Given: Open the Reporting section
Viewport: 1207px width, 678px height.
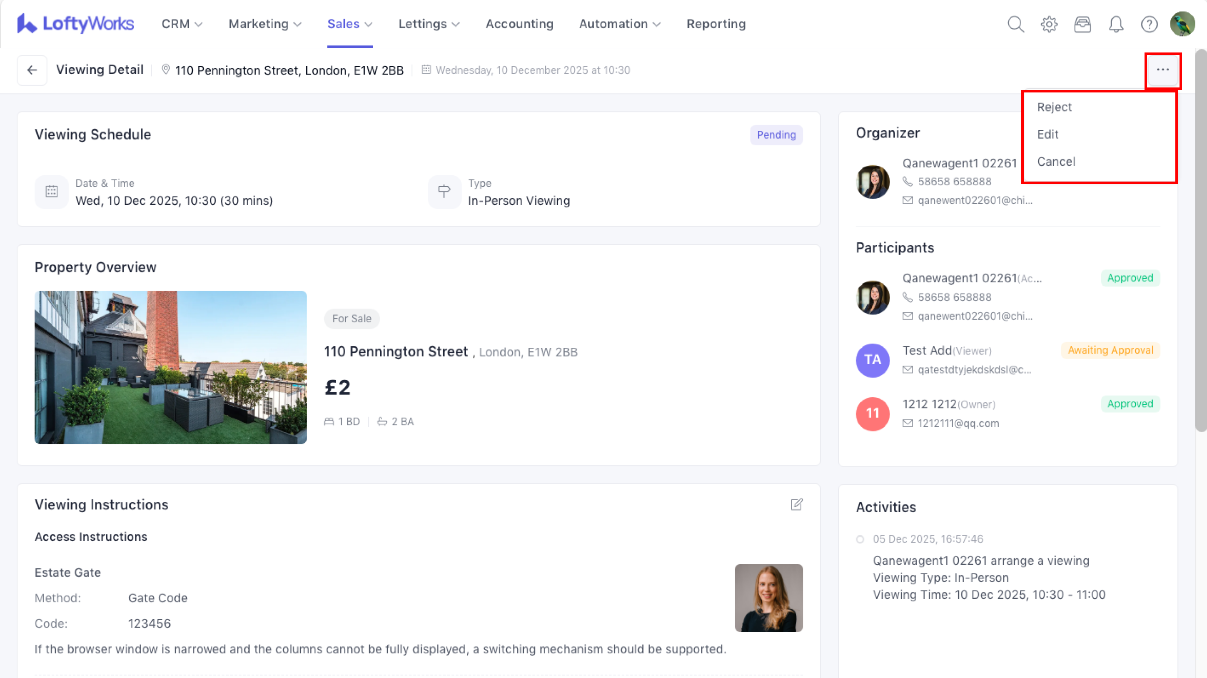Looking at the screenshot, I should [716, 24].
